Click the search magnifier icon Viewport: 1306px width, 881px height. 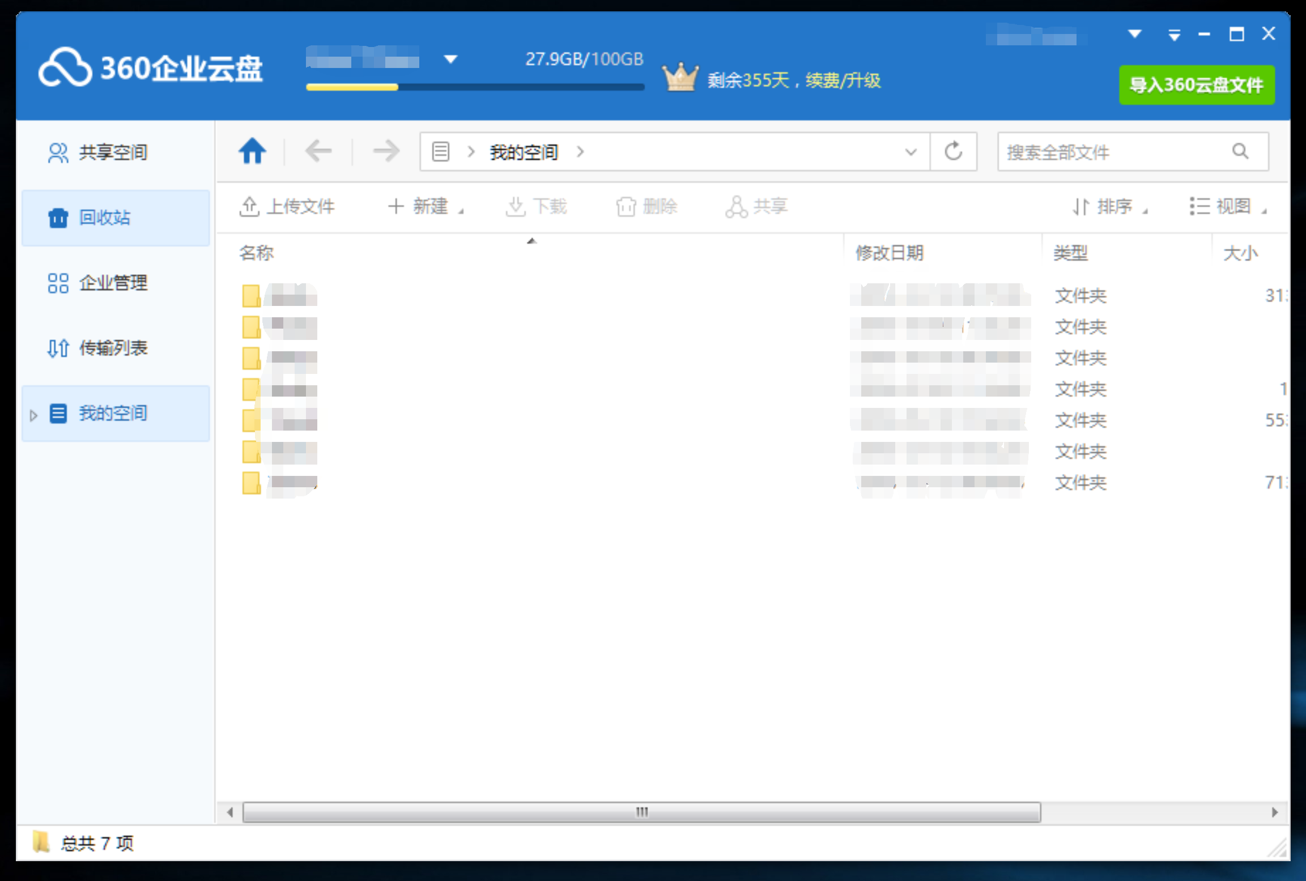point(1240,151)
